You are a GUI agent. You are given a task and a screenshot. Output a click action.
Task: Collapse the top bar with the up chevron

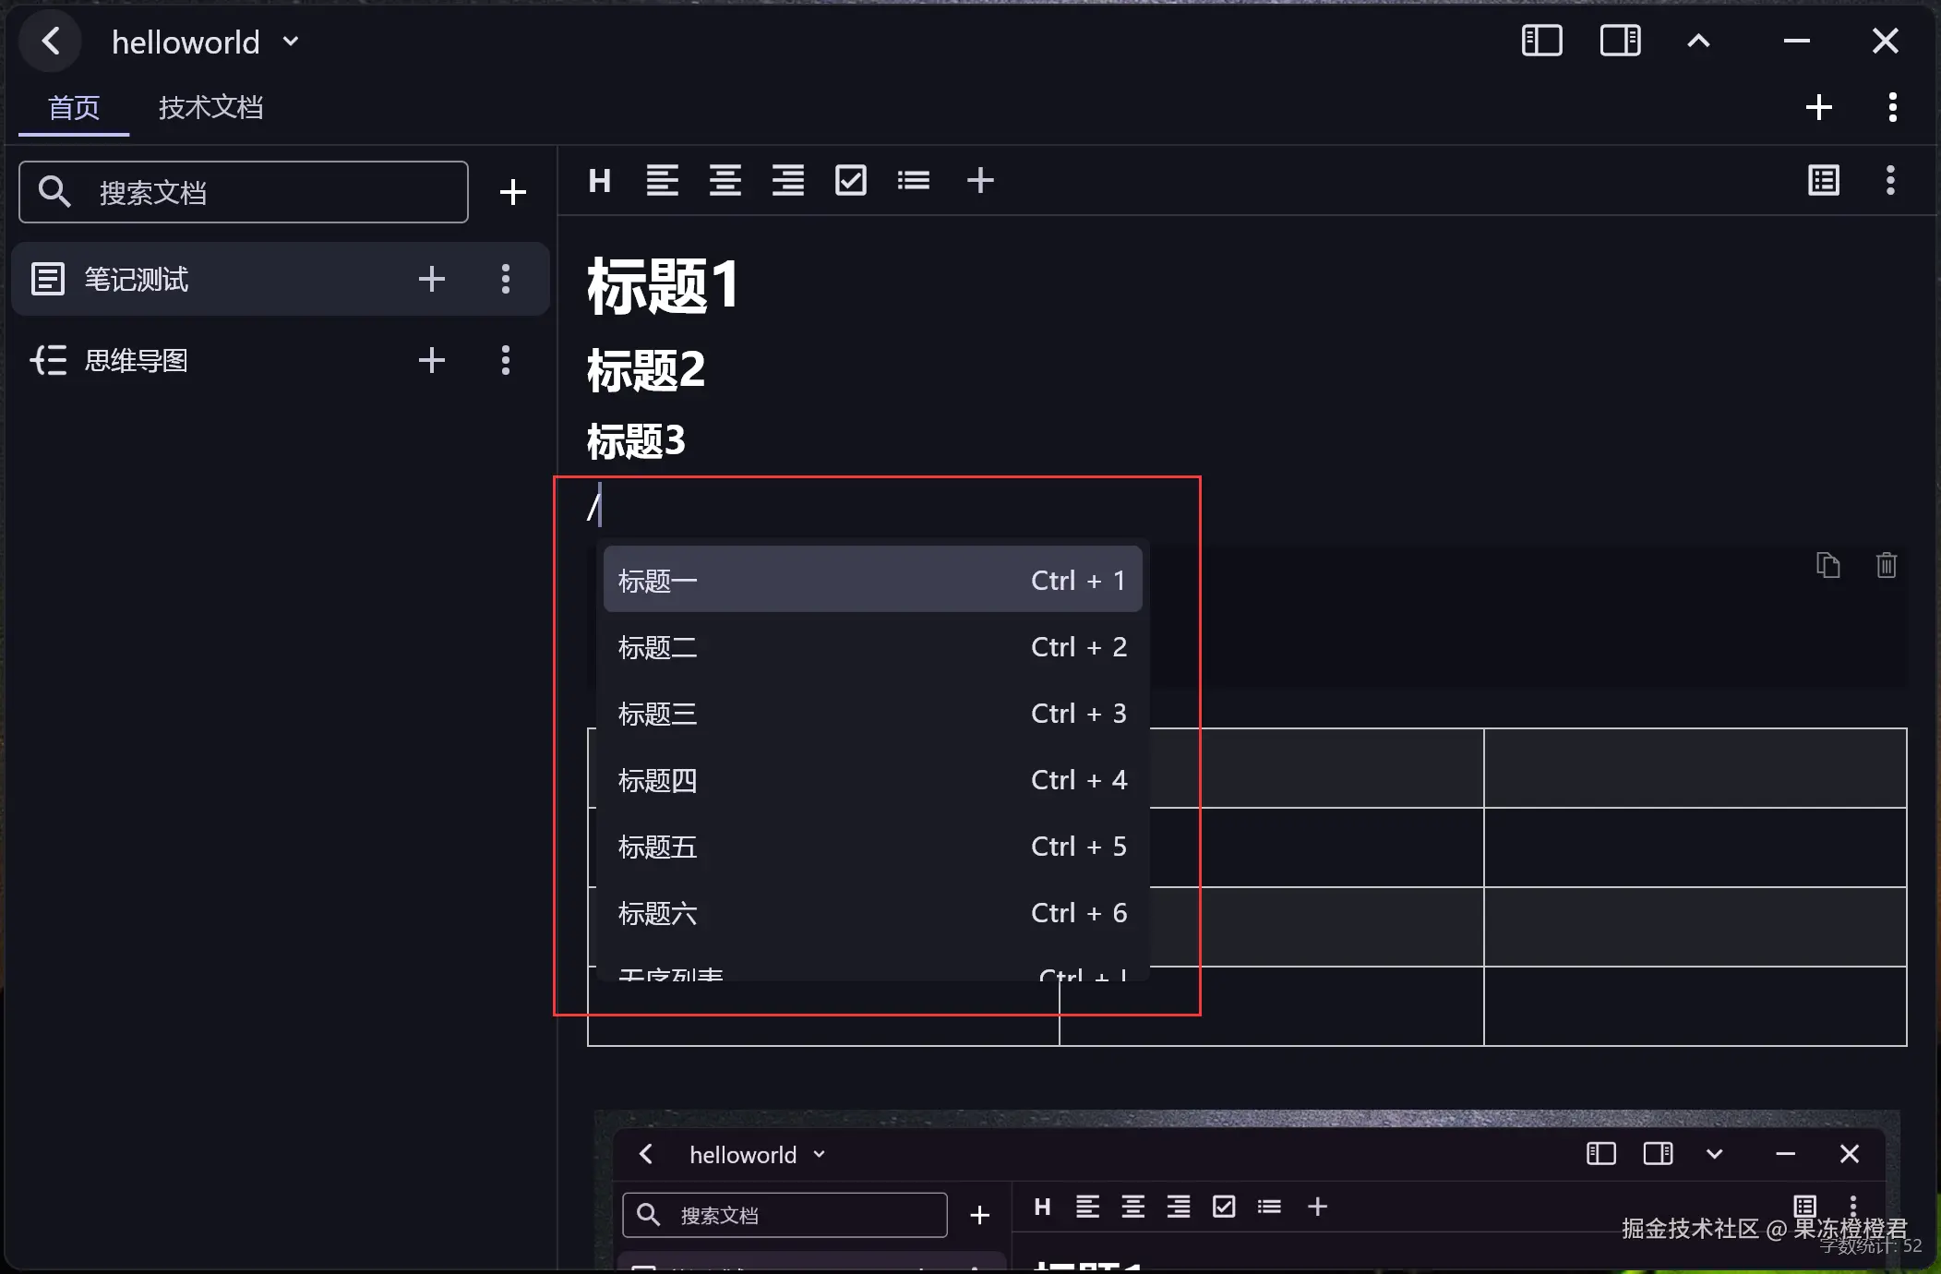1698,42
